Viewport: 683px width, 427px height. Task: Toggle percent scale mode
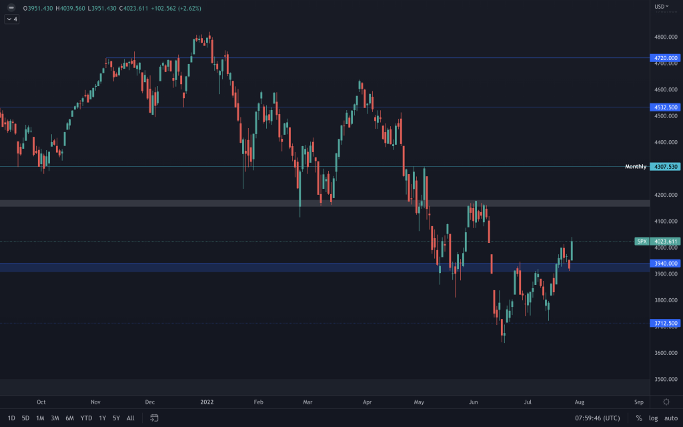point(638,418)
